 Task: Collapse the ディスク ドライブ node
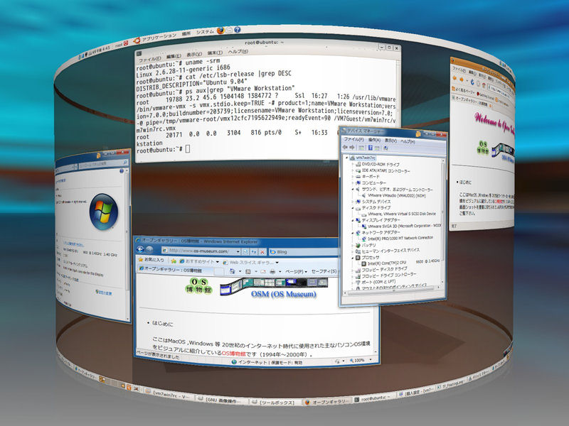click(353, 208)
